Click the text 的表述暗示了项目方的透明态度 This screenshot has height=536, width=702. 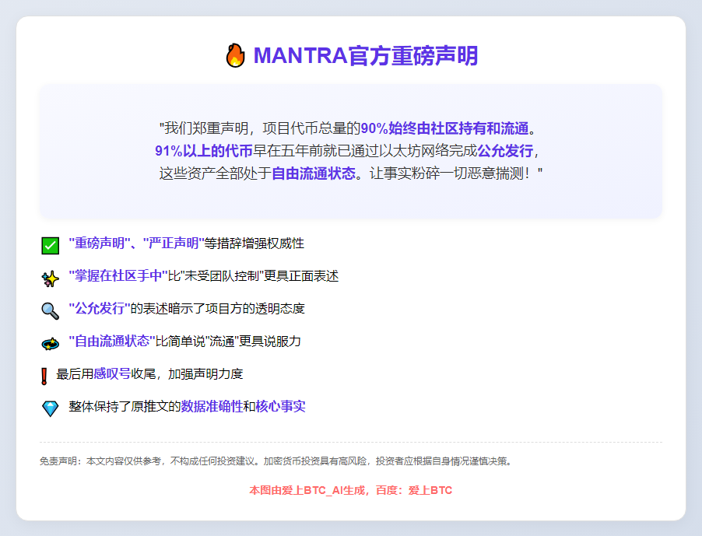[218, 308]
